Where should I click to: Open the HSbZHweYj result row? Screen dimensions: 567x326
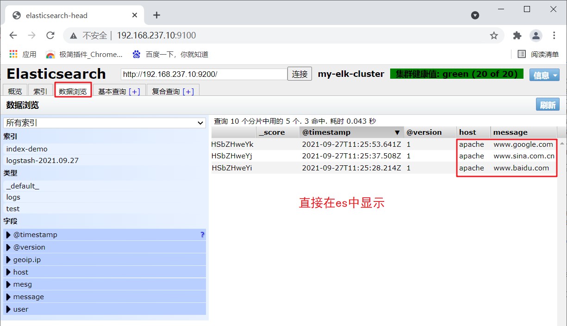tap(232, 156)
